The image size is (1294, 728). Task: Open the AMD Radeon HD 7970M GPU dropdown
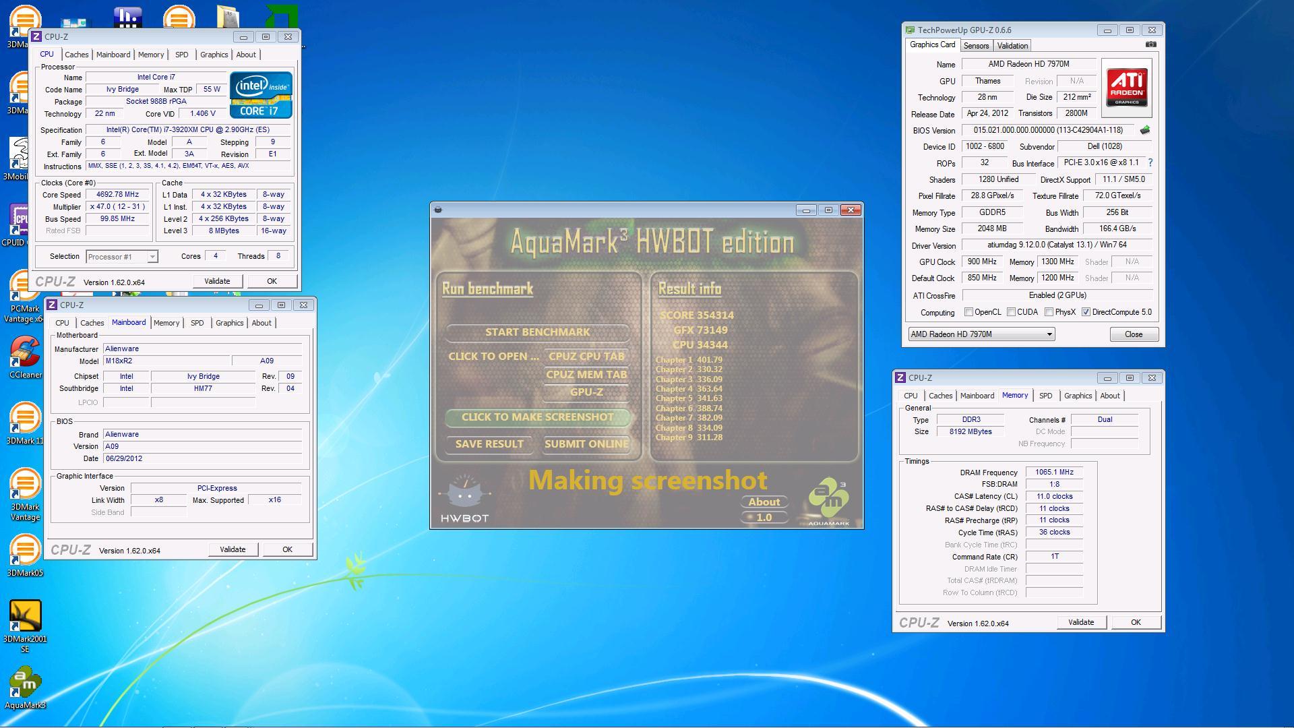tap(981, 334)
